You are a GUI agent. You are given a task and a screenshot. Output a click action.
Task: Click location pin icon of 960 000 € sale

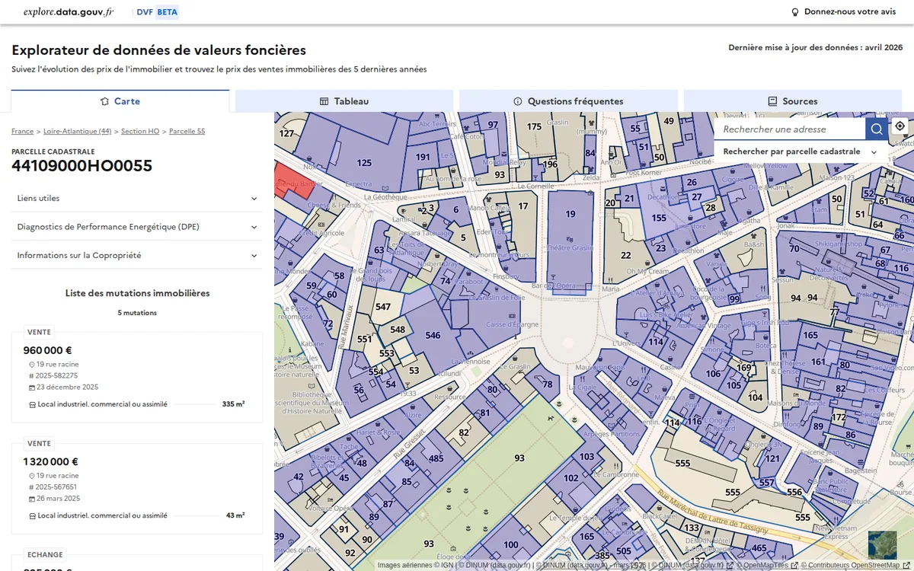tap(32, 365)
